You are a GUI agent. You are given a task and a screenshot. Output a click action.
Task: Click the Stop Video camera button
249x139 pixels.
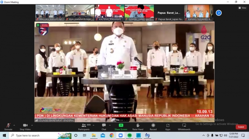25,126
